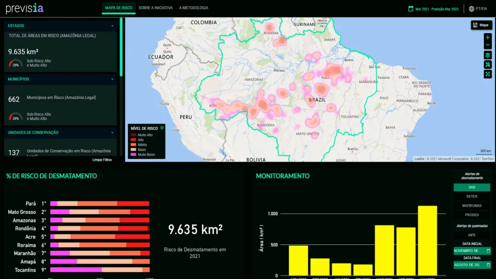
Task: Open Sobre a Iniciativa tab
Action: (155, 8)
